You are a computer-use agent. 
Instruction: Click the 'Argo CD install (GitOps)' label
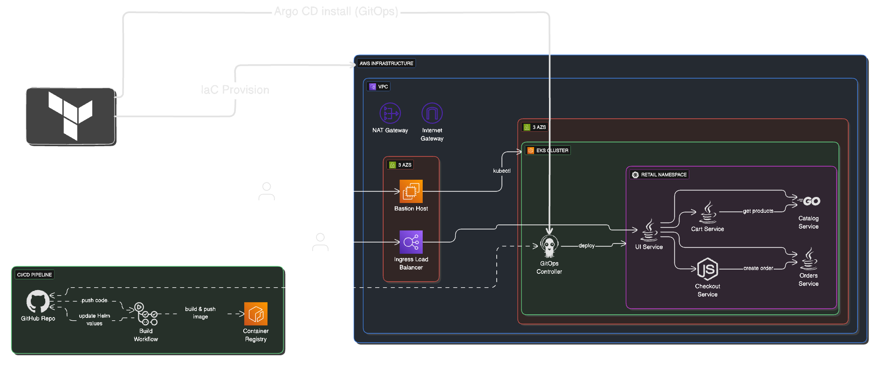click(x=336, y=11)
